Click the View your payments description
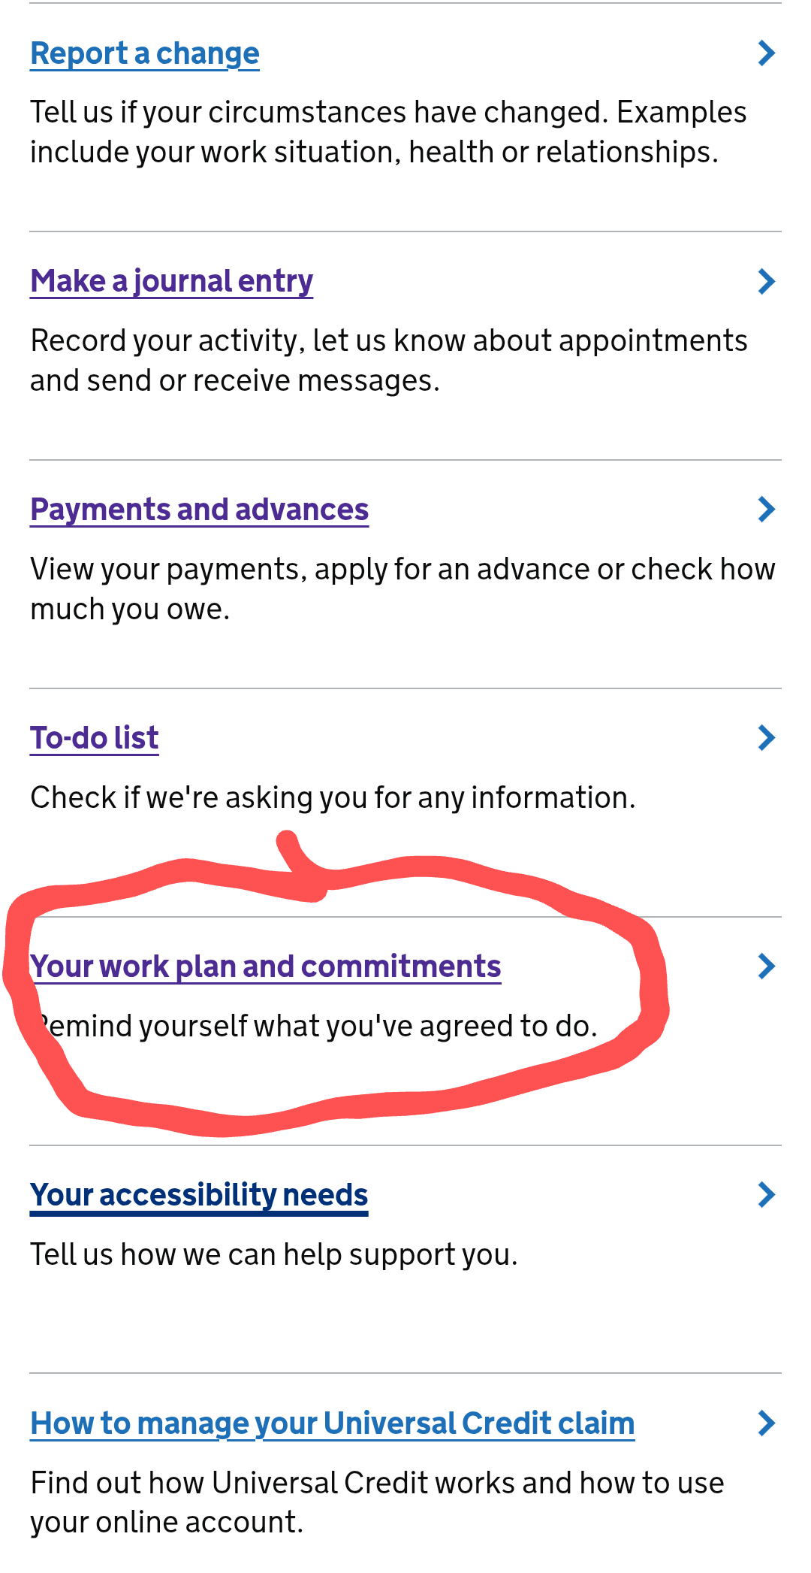 [402, 589]
